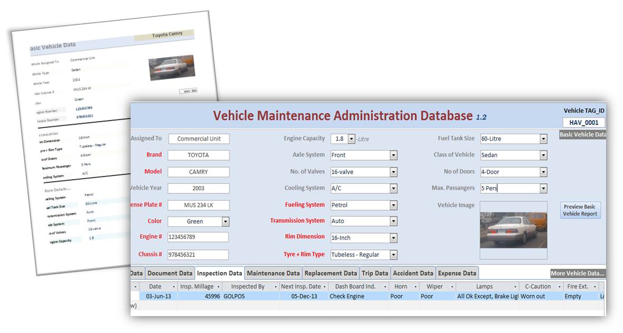This screenshot has width=623, height=333.
Task: Select the Accident Data tab
Action: click(413, 273)
